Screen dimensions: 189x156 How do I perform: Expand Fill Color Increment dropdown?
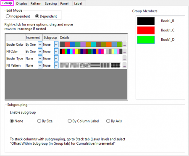tap(40, 52)
